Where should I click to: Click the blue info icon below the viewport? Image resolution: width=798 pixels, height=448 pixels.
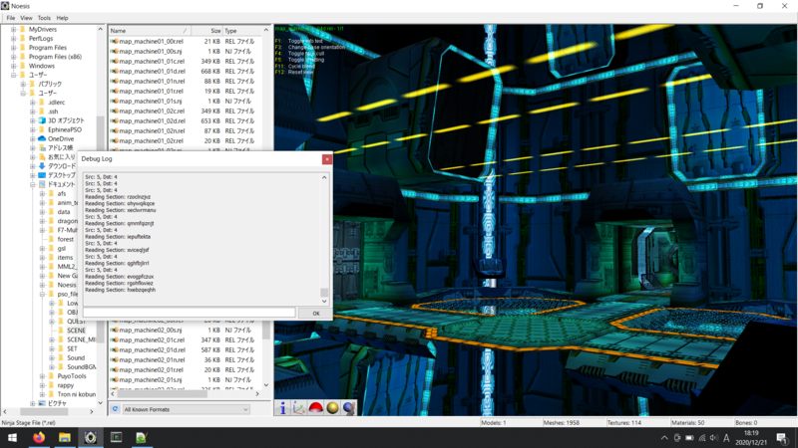click(x=283, y=408)
